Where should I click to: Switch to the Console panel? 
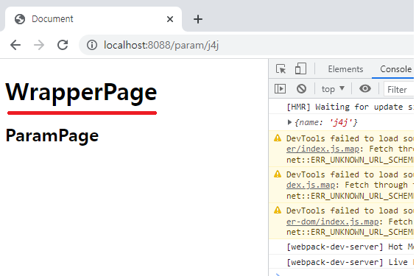395,69
